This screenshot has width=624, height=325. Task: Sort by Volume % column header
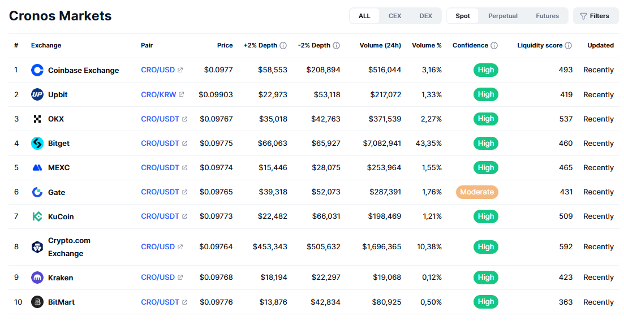427,45
